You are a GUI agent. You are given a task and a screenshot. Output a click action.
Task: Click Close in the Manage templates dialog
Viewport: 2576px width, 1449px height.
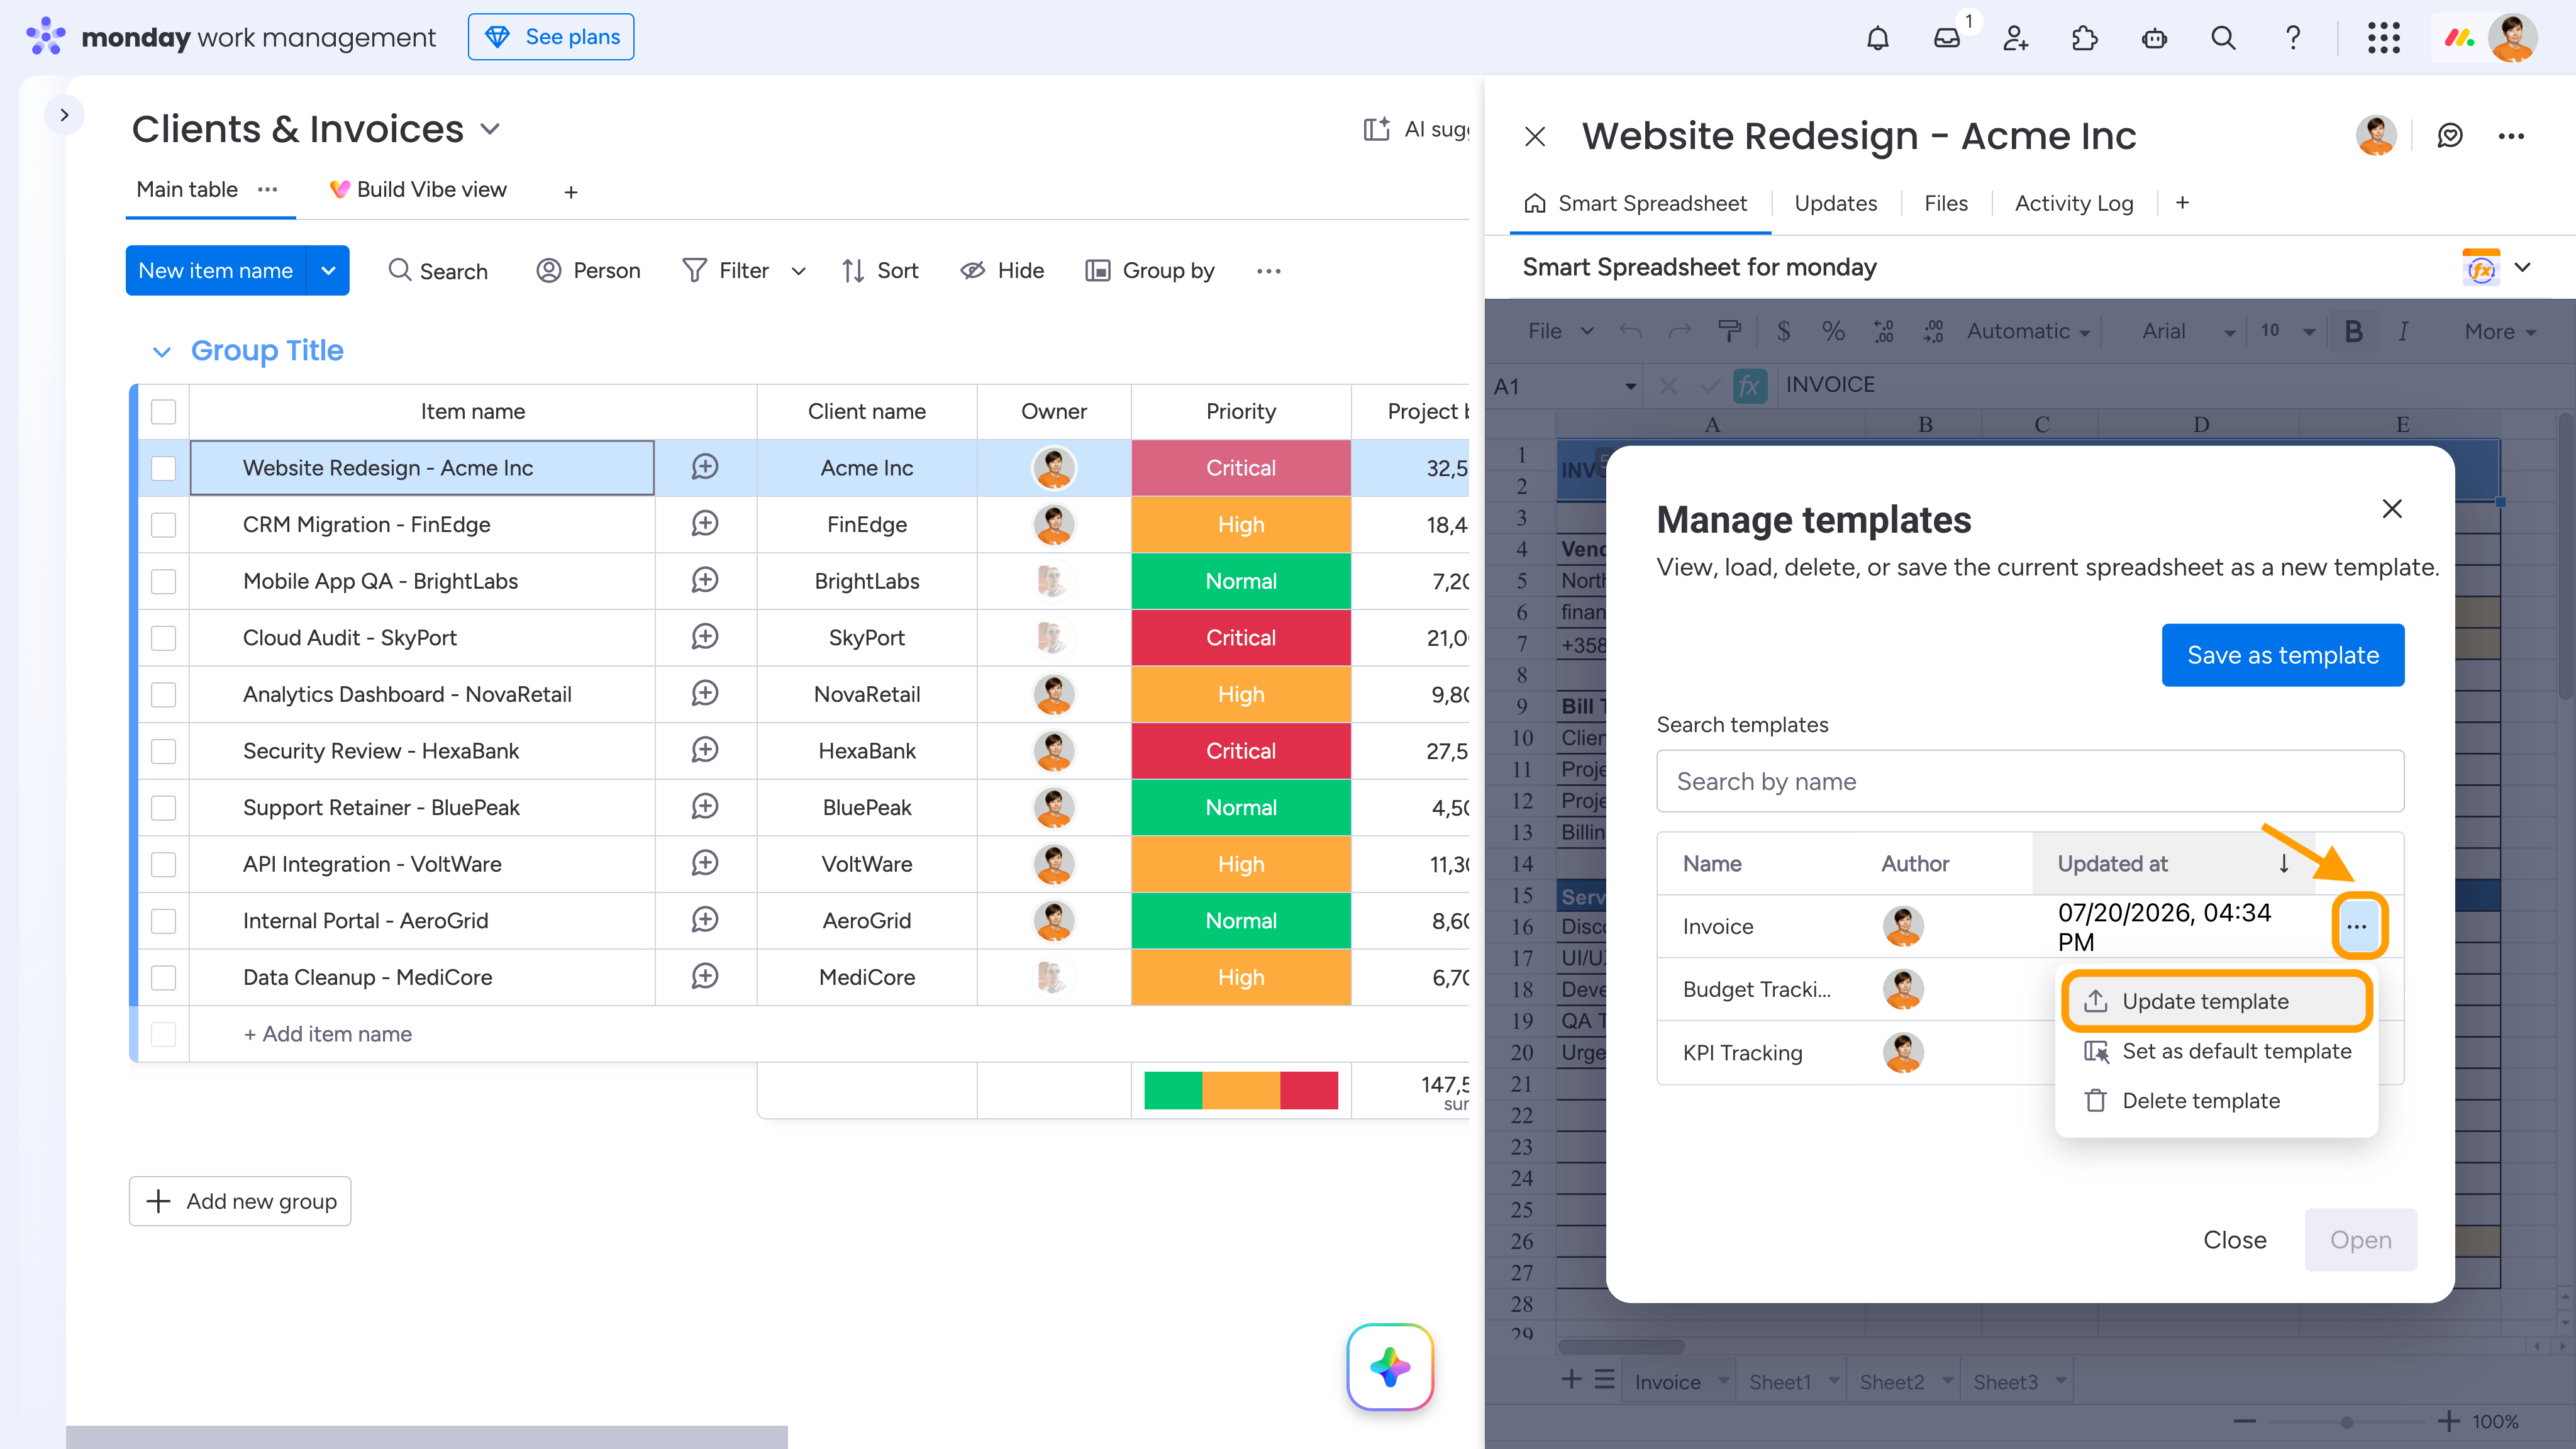2235,1240
